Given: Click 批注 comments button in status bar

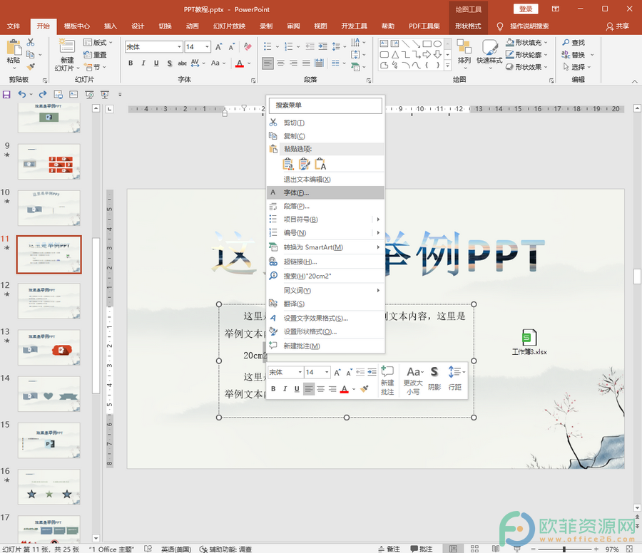Looking at the screenshot, I should (x=422, y=549).
